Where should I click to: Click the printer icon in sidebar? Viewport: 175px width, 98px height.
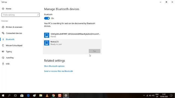click(3, 27)
